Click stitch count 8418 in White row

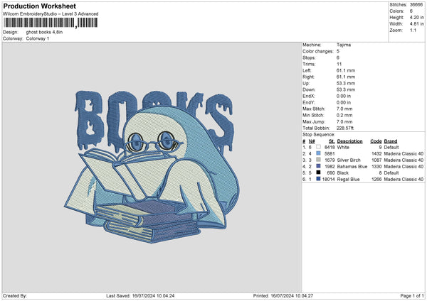330,147
